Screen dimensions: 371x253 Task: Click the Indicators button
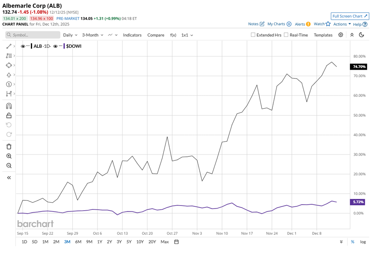[132, 35]
